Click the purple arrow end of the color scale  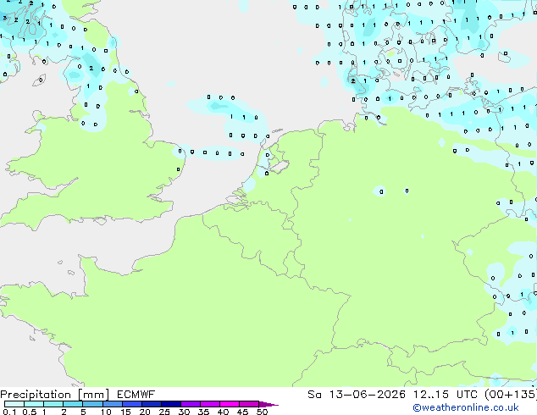tap(268, 405)
